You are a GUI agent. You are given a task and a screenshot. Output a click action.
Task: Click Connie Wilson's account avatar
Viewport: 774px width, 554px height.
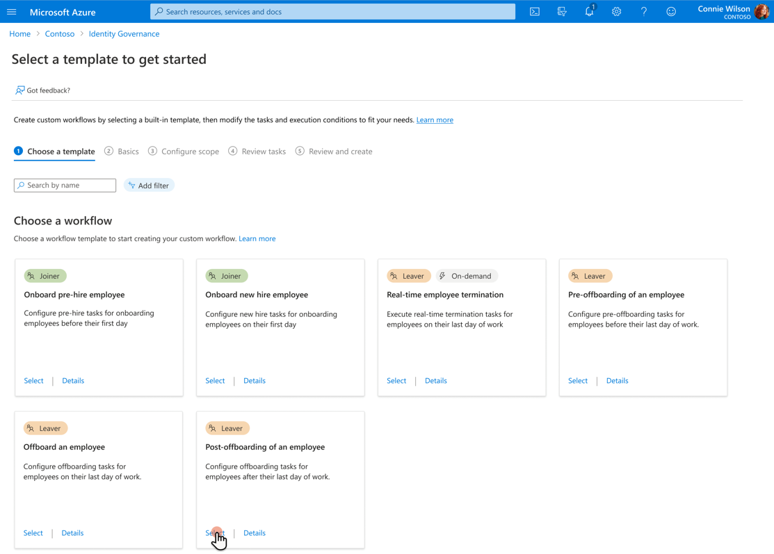pyautogui.click(x=761, y=11)
